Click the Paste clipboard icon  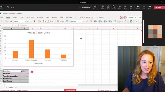(6, 21)
